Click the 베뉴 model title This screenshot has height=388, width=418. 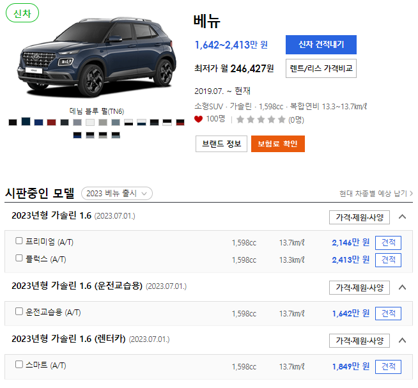pyautogui.click(x=207, y=21)
